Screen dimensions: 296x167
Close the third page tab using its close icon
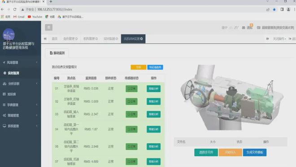coord(96,39)
